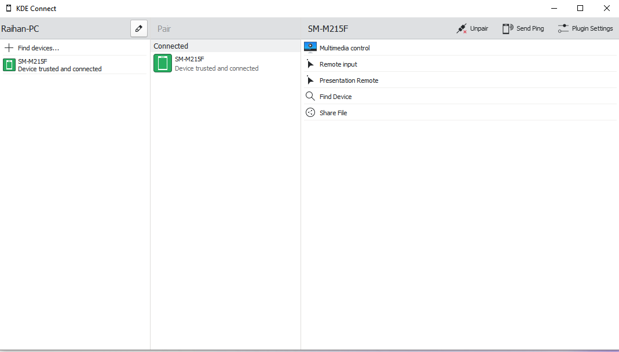This screenshot has height=352, width=619.
Task: Click Raihan-PC device name heading
Action: [x=20, y=29]
